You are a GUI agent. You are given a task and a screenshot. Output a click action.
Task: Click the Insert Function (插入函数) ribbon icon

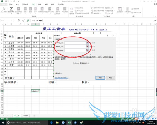4,10
